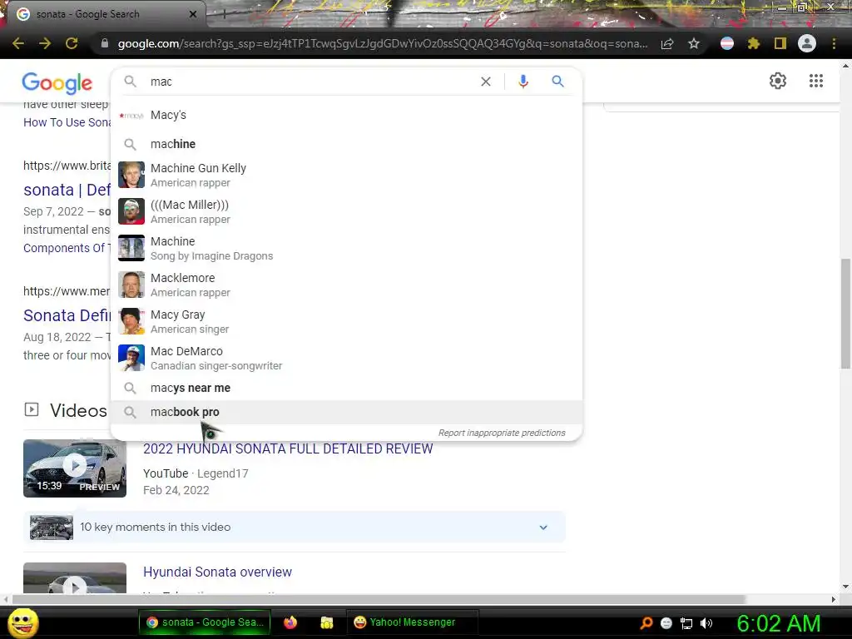Open Hyundai Sonata overview video link
This screenshot has width=852, height=639.
[x=217, y=572]
